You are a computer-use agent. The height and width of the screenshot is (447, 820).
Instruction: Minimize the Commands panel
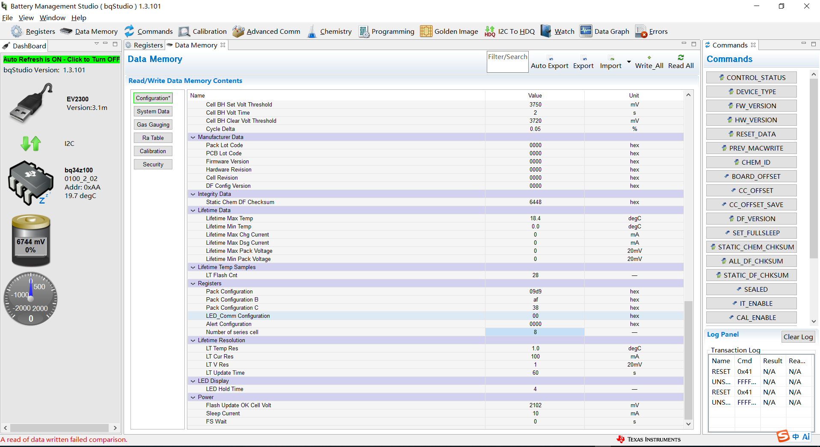click(x=804, y=44)
